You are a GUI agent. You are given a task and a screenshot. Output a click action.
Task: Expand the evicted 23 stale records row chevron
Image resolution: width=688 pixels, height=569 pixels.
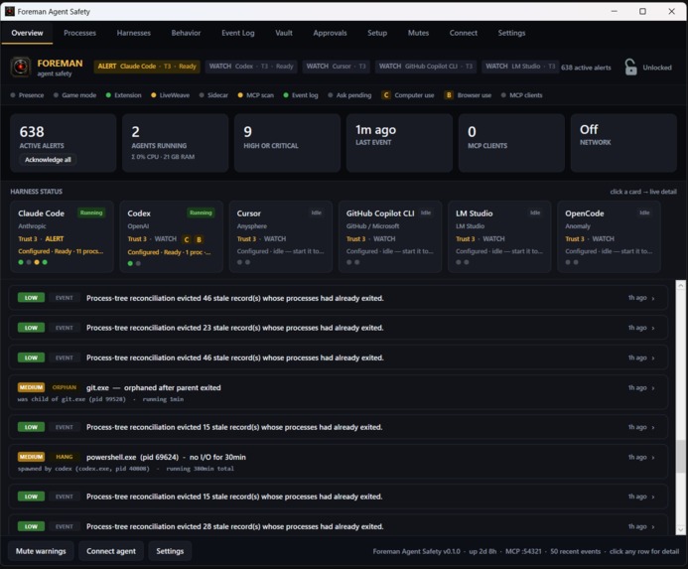pos(653,328)
